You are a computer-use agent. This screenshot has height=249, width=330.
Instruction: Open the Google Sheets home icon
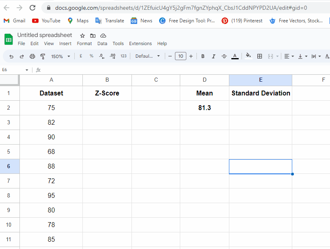tap(9, 39)
